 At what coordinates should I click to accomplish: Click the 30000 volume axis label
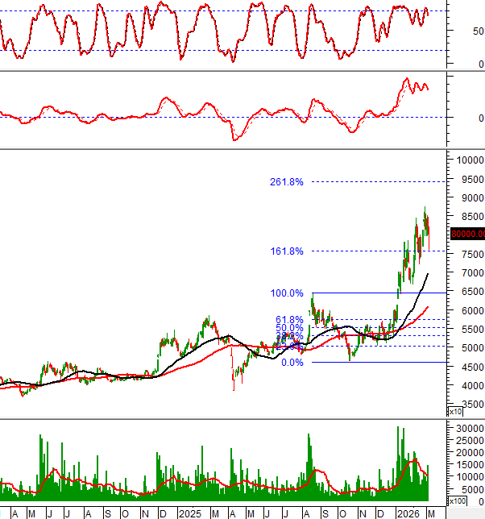point(468,427)
